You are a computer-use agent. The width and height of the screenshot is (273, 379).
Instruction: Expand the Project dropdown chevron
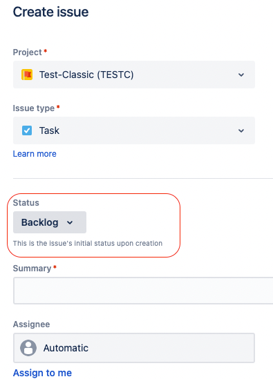click(x=241, y=75)
